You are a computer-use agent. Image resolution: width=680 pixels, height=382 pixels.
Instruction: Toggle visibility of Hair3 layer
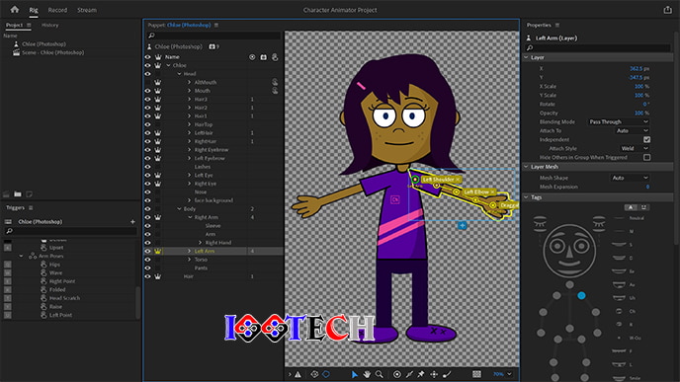click(x=148, y=99)
